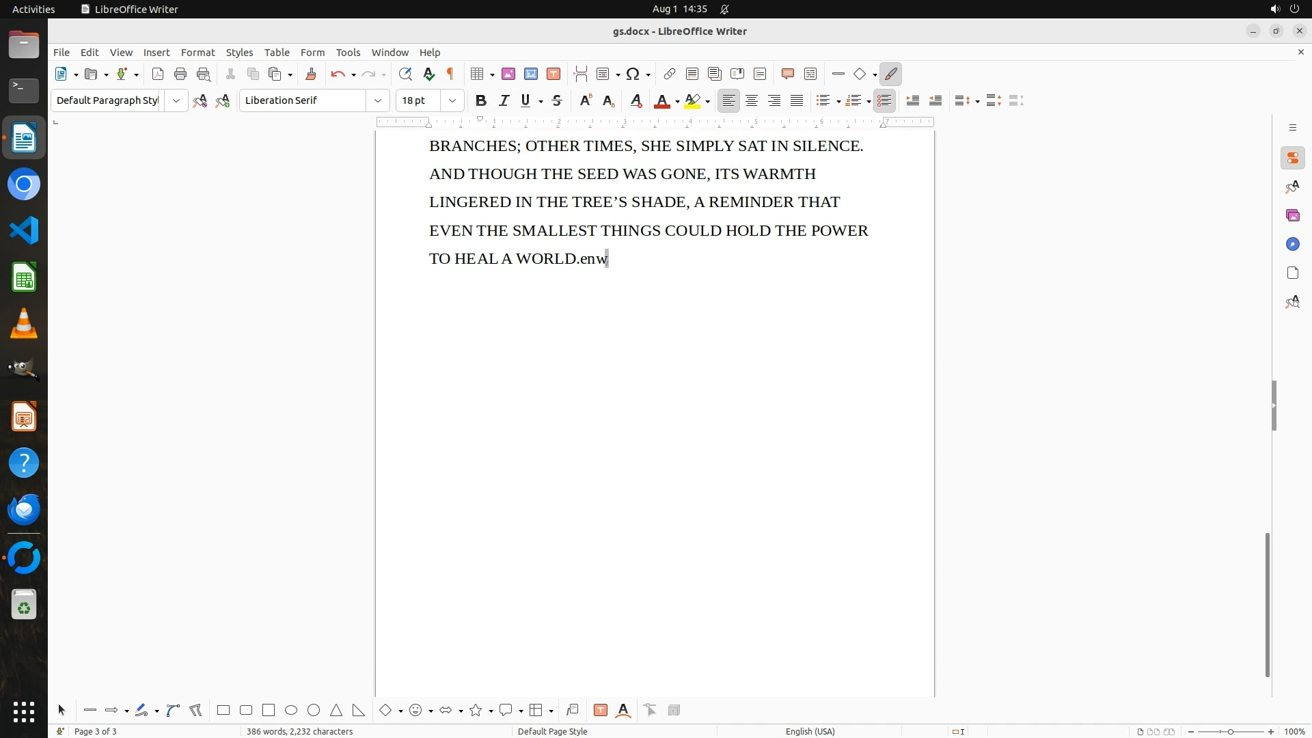This screenshot has height=738, width=1312.
Task: Open the Format menu
Action: pyautogui.click(x=197, y=53)
